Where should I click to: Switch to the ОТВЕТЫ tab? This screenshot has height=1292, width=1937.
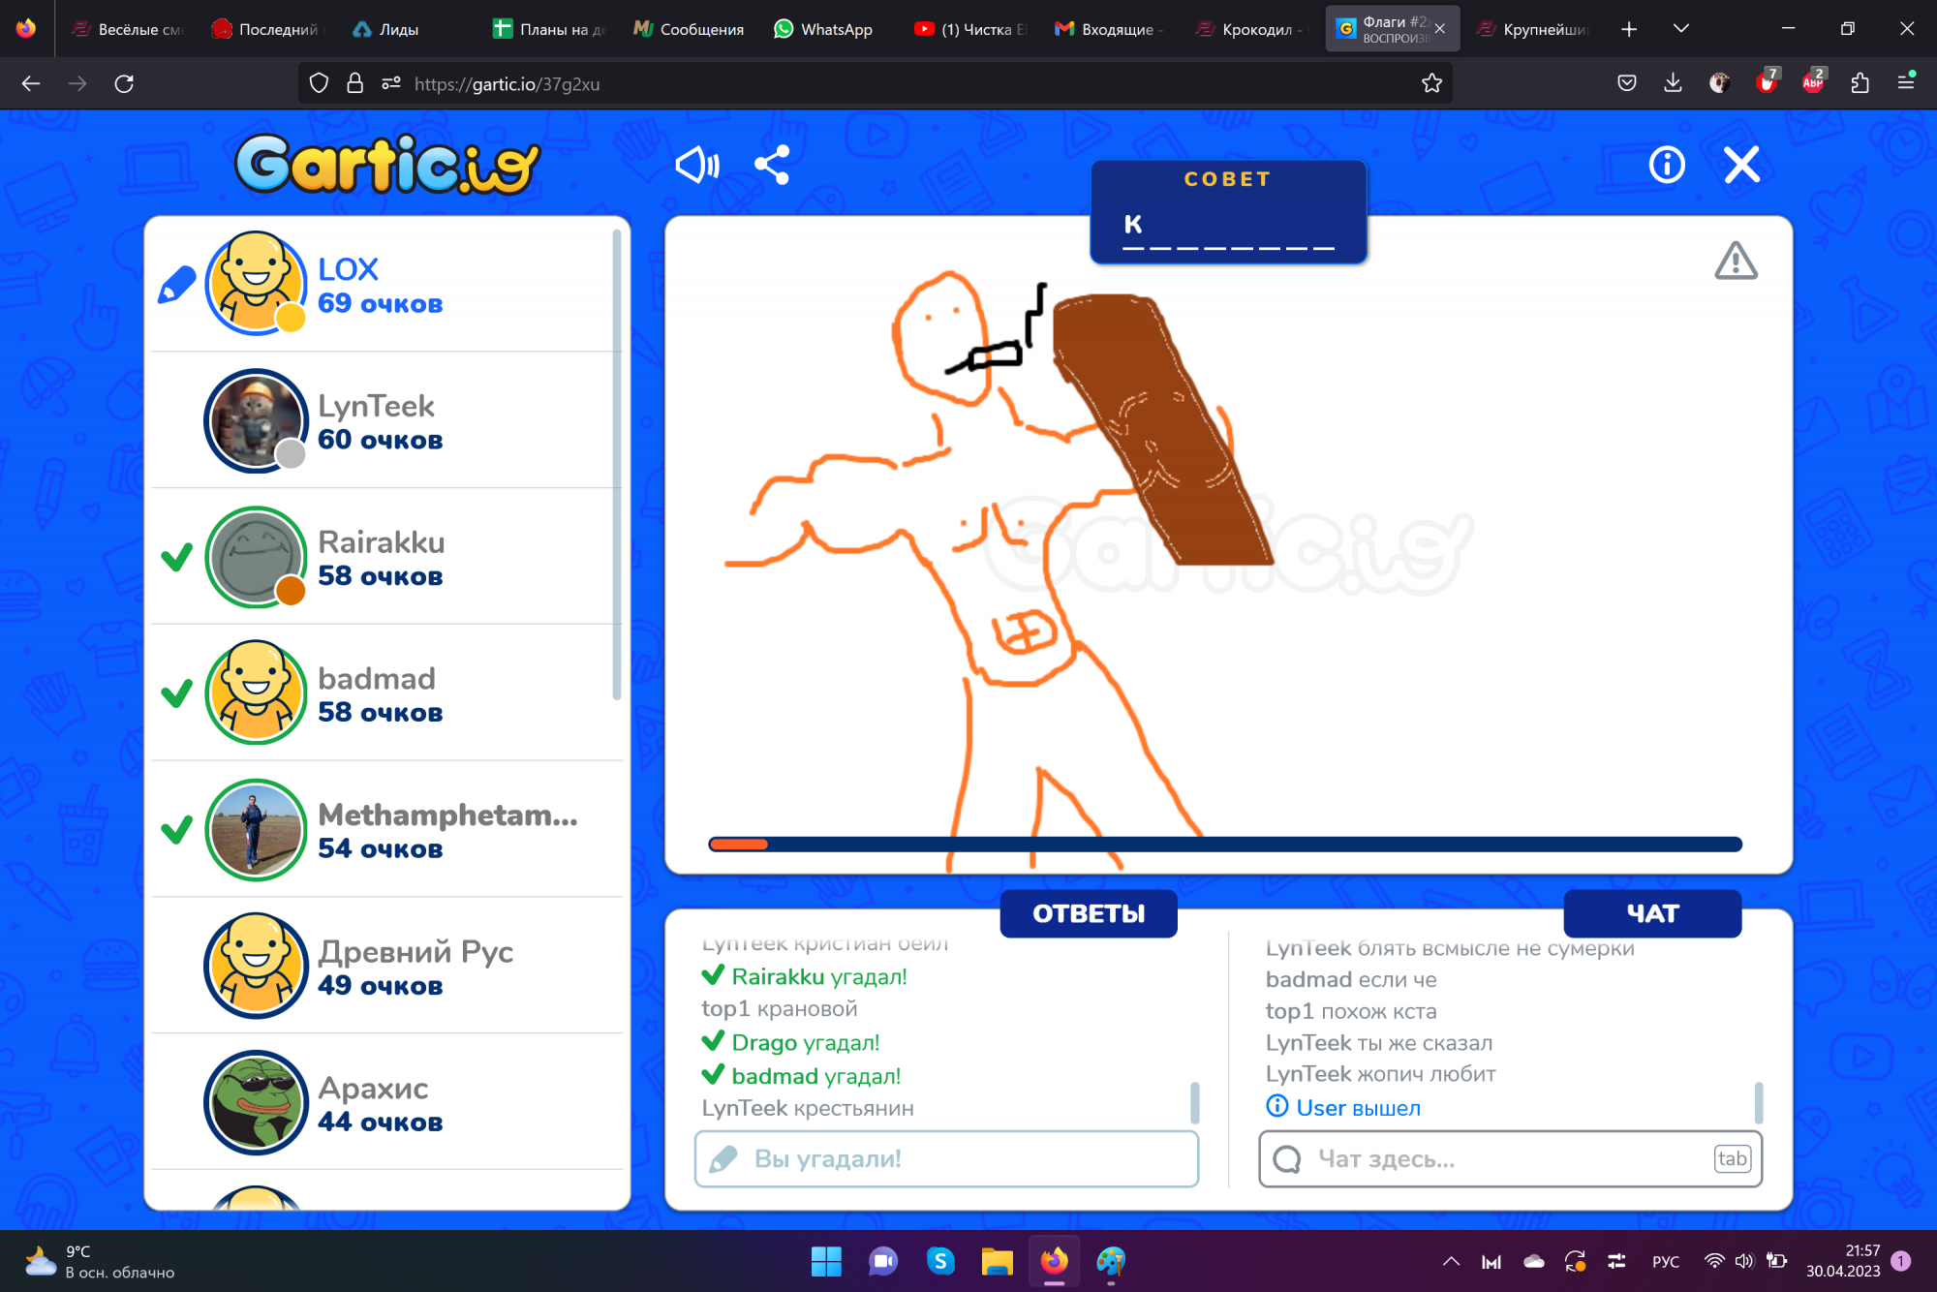point(1088,912)
